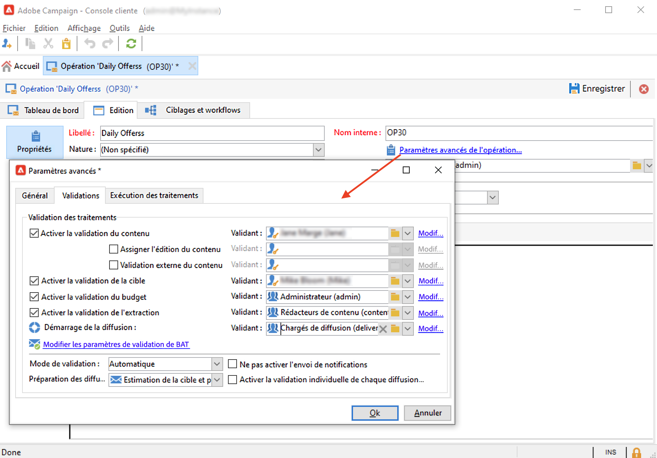
Task: Open the Aide menu
Action: tap(146, 28)
